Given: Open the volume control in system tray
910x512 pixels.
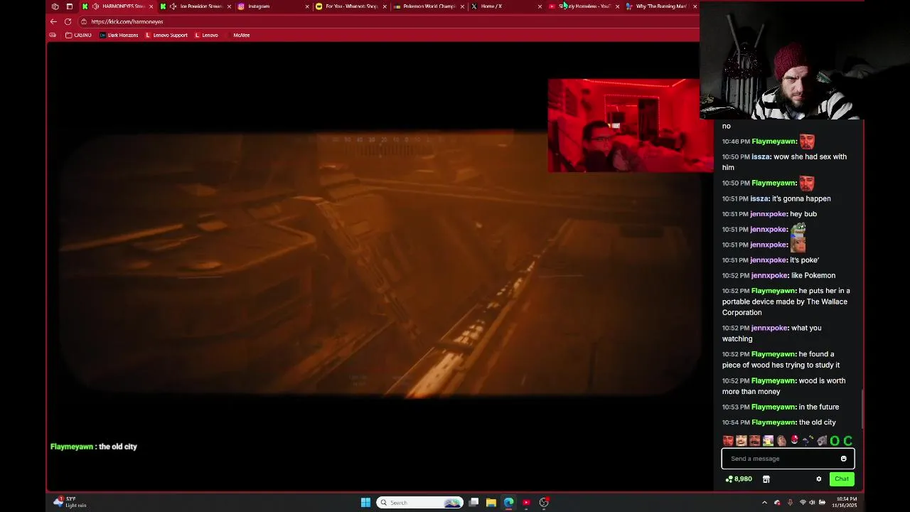Looking at the screenshot, I should pos(812,503).
